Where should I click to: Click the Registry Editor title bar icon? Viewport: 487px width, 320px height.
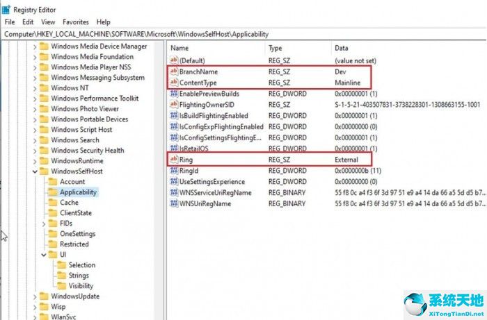(6, 10)
